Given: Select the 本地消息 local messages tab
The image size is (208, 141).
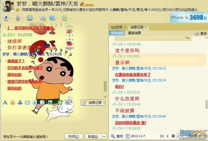Looking at the screenshot, I should [117, 33].
